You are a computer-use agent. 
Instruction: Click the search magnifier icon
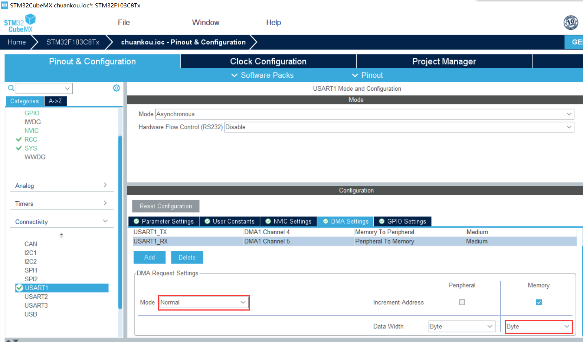(x=11, y=88)
